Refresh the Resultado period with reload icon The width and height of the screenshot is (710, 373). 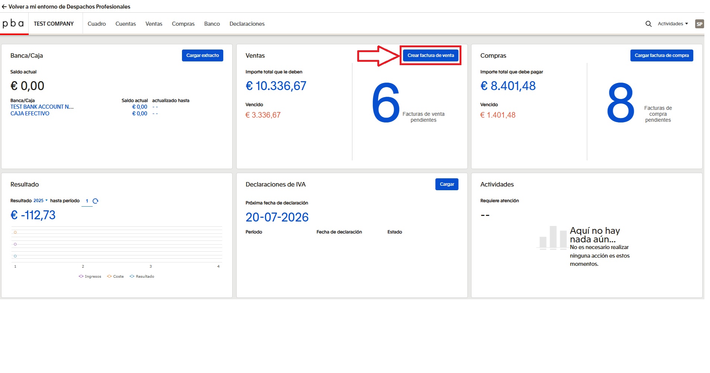click(x=96, y=201)
